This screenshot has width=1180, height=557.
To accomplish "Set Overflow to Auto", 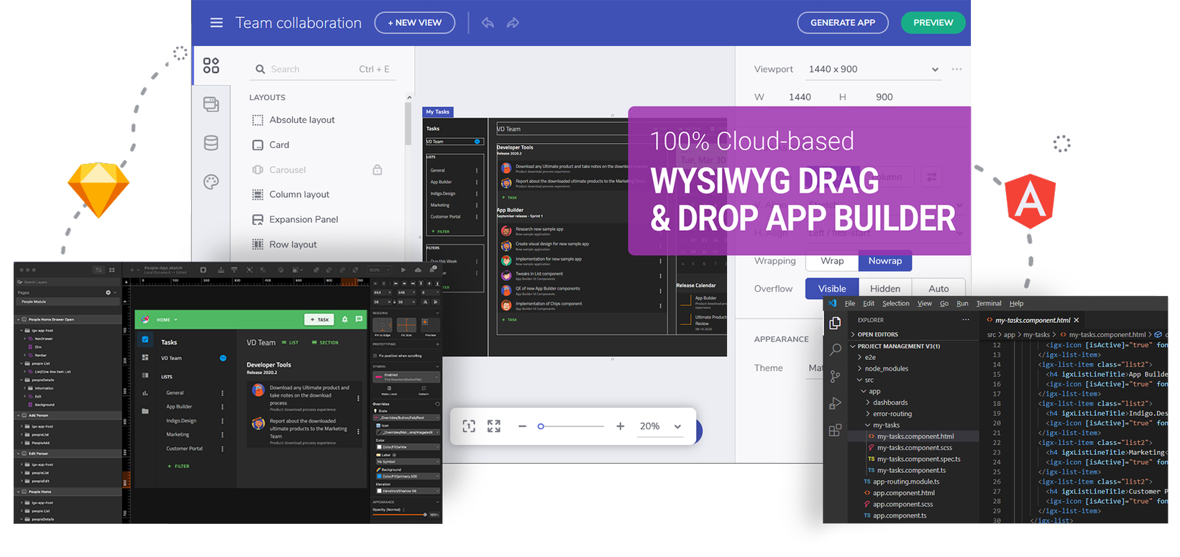I will [938, 288].
